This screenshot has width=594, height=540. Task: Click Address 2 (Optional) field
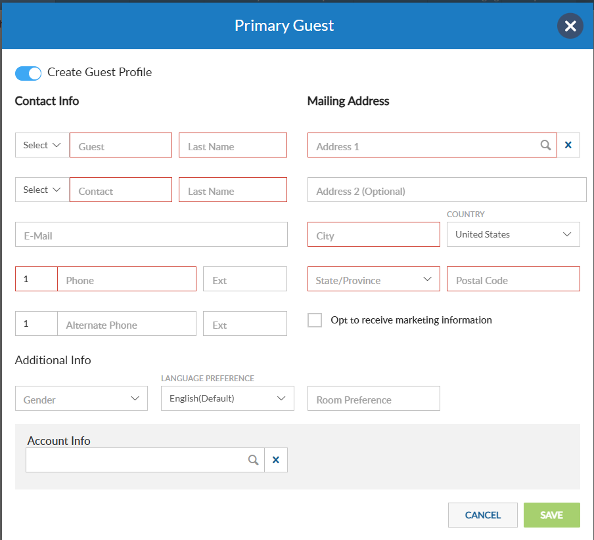point(447,190)
